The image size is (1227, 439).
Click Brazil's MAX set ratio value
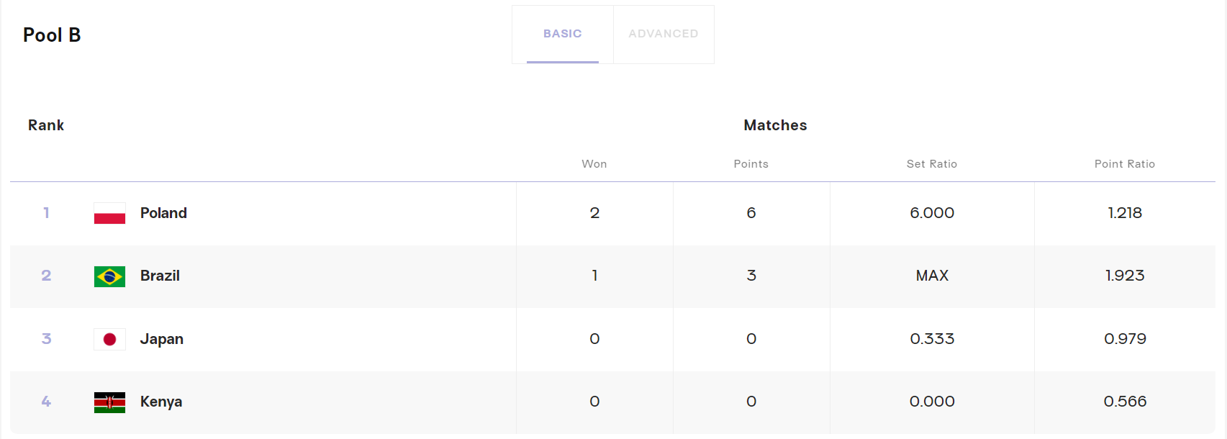[x=932, y=276]
